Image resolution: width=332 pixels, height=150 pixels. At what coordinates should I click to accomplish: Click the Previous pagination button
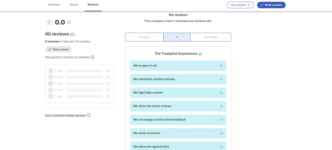(x=144, y=37)
